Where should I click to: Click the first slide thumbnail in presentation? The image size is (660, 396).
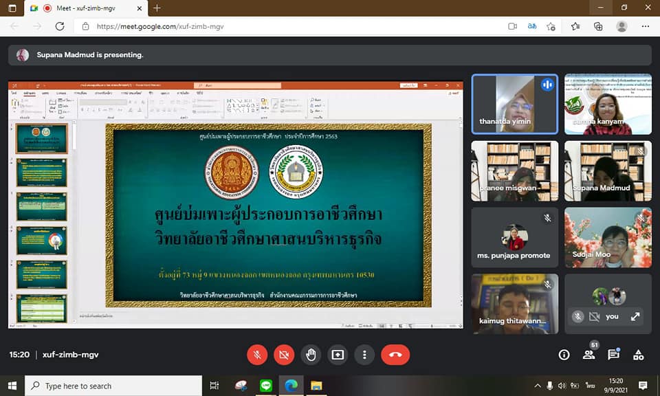[x=42, y=138]
